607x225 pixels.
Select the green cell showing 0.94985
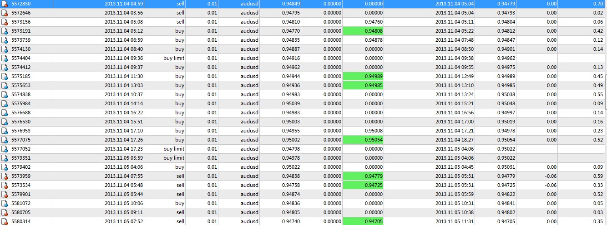pos(363,86)
